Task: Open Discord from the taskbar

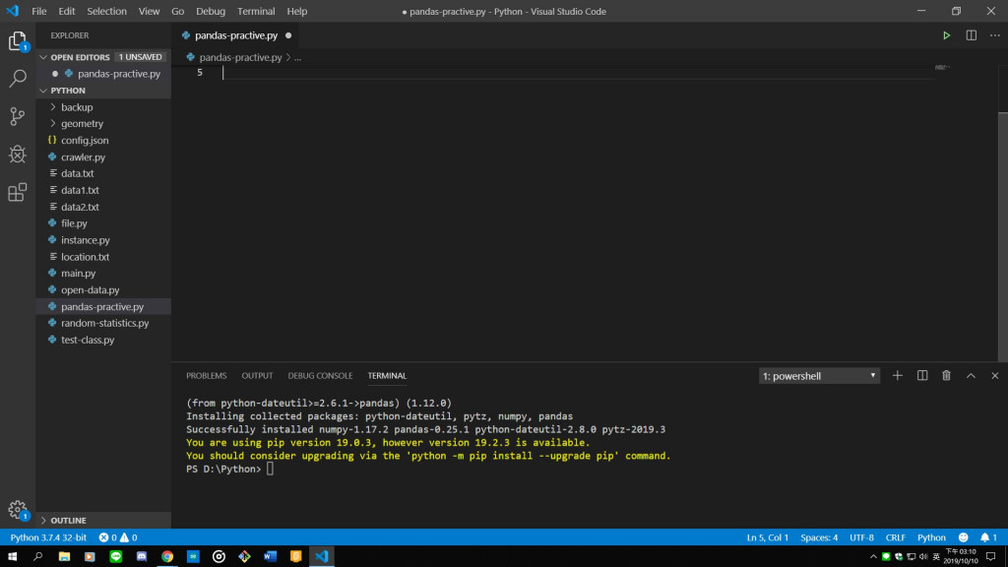Action: click(x=142, y=557)
